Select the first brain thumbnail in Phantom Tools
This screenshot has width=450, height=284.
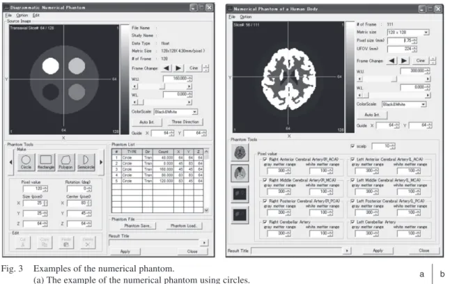[x=240, y=152]
